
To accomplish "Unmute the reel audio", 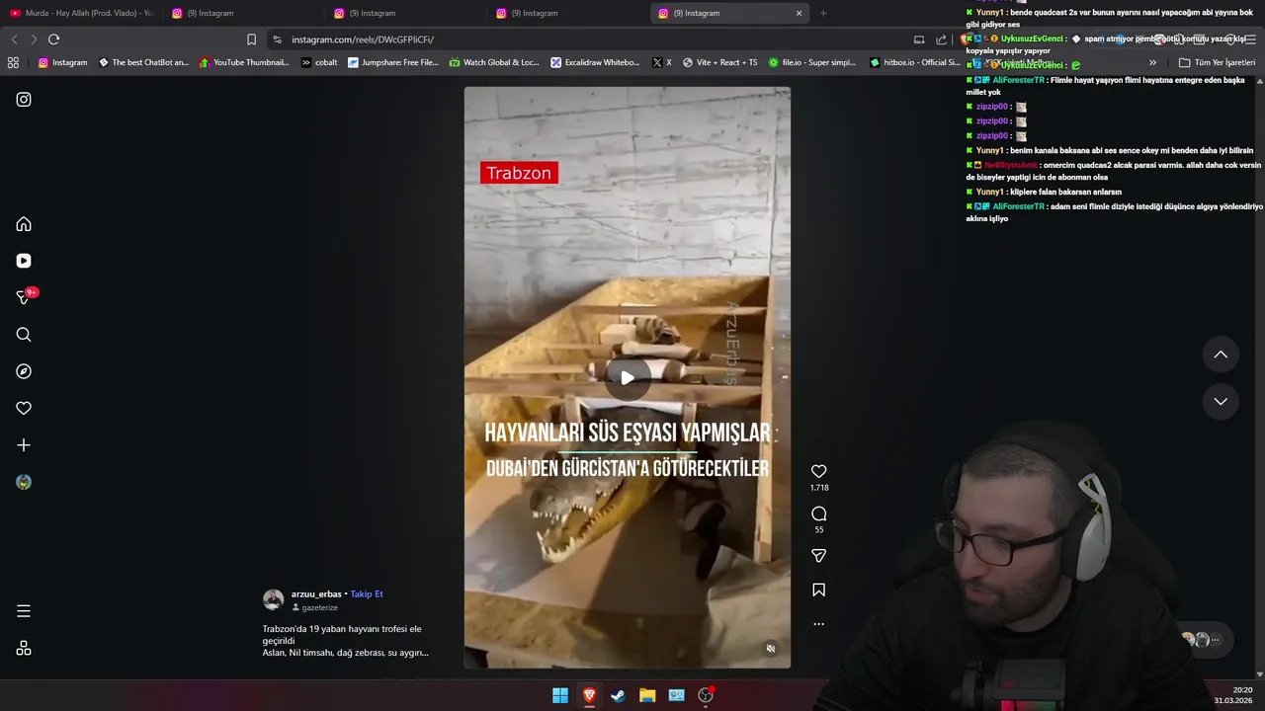I will coord(771,649).
